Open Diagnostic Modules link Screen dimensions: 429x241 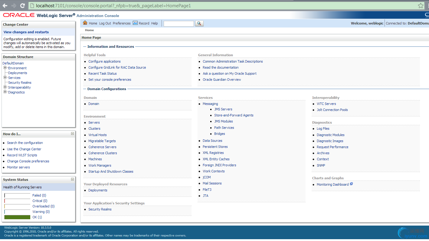click(331, 135)
